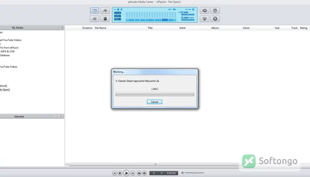Click the Year column header
This screenshot has width=310, height=177.
point(277,28)
